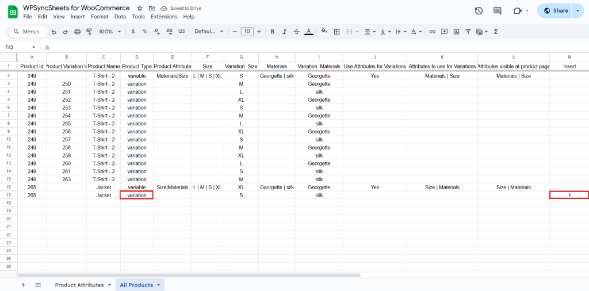
Task: Click the Google Sheets home logo
Action: click(13, 12)
